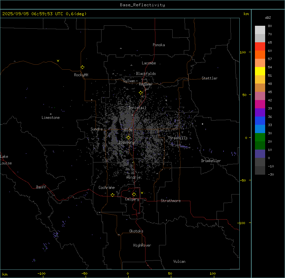Click the white plus marker northwest of Drumheller
Image resolution: width=285 pixels, height=278 pixels.
[202, 124]
